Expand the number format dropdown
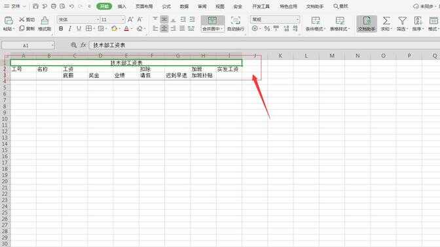Viewport: 440px width, 247px height. pyautogui.click(x=297, y=20)
